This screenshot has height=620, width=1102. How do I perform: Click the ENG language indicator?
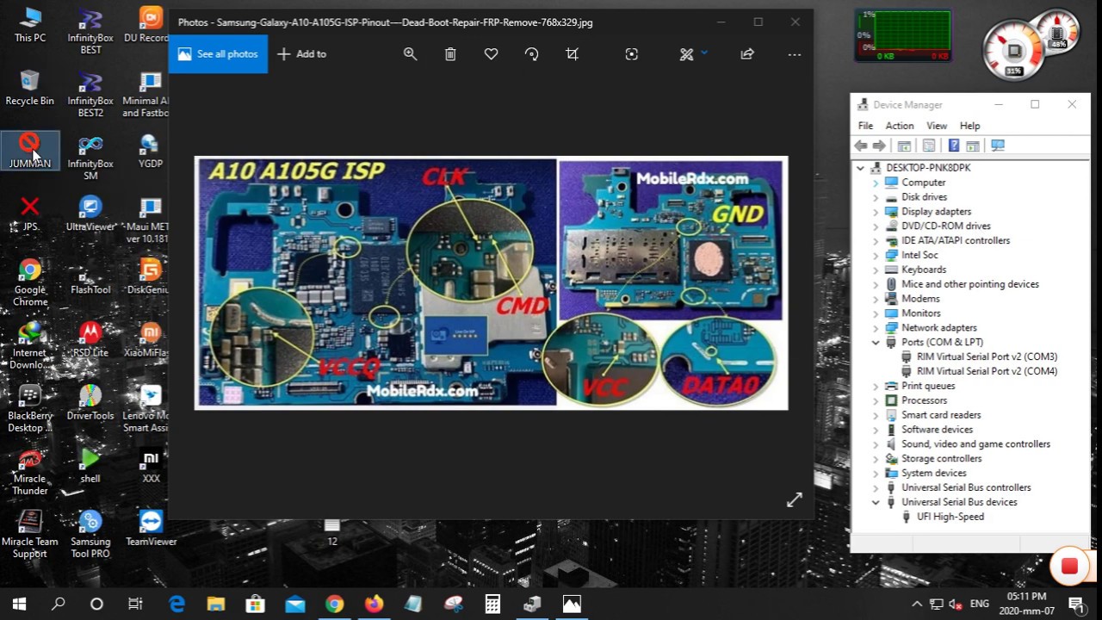(x=979, y=604)
